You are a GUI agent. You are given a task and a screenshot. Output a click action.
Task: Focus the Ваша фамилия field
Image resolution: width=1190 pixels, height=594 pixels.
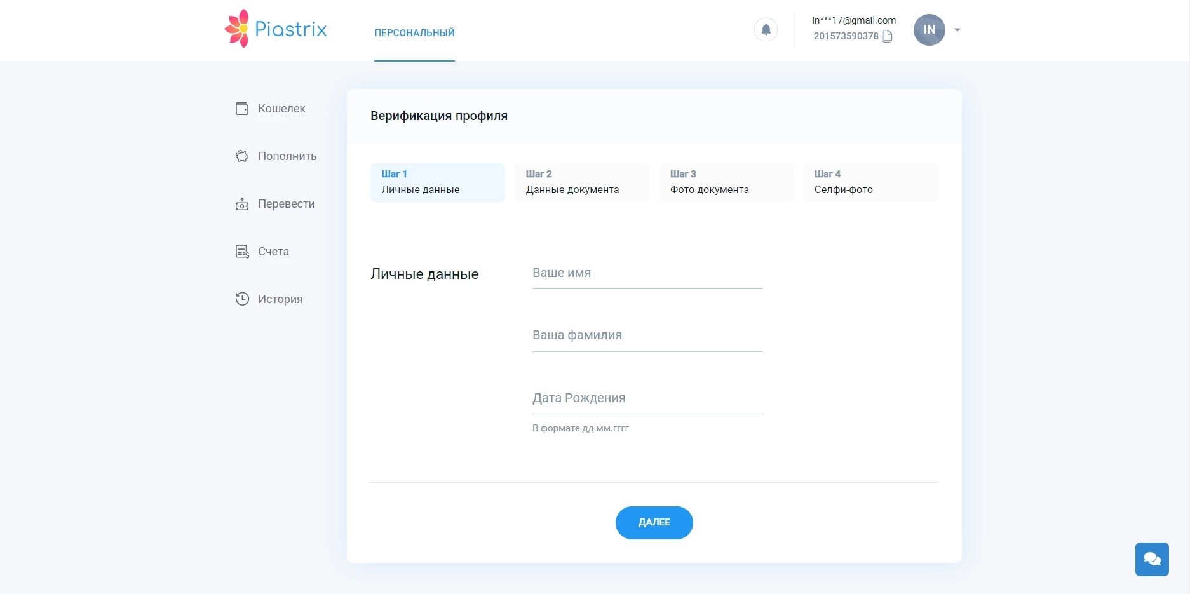(x=647, y=336)
